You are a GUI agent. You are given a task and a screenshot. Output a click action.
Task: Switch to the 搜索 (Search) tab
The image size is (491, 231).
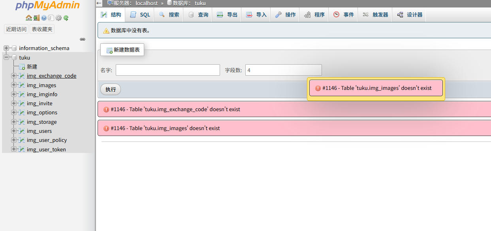click(x=169, y=15)
